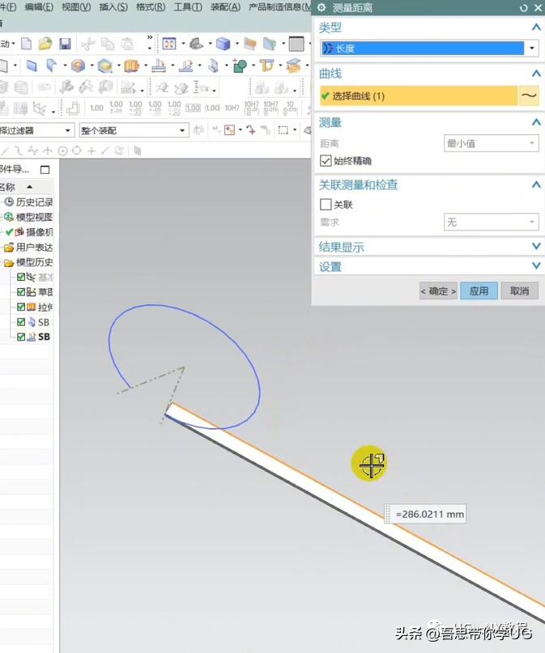Collapse the 曲线 section
The height and width of the screenshot is (653, 545).
point(536,74)
